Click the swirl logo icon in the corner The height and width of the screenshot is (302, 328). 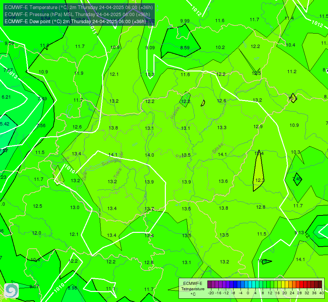pyautogui.click(x=11, y=291)
